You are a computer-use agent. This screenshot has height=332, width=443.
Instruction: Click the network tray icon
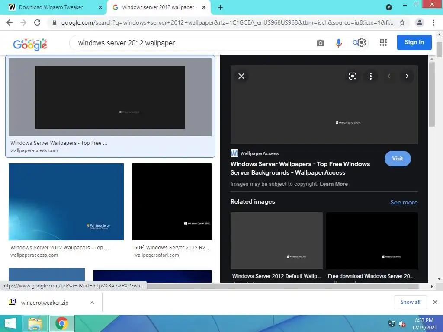coord(392,324)
